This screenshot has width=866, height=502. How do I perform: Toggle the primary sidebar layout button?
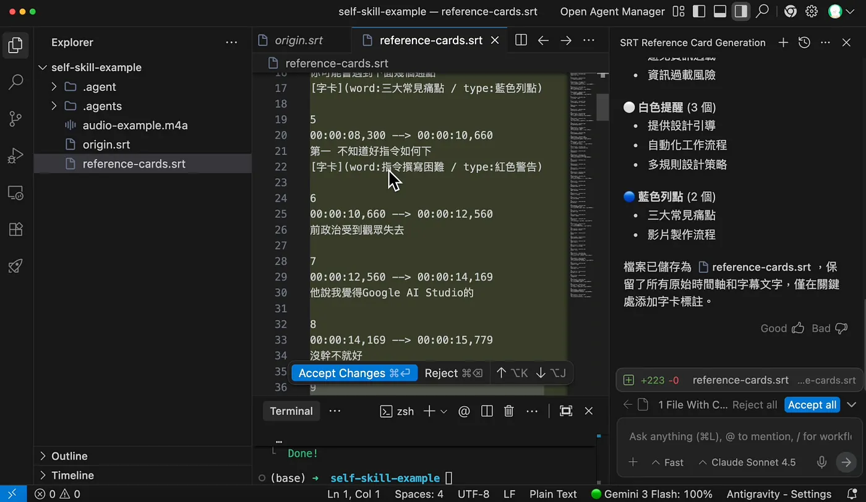coord(699,11)
